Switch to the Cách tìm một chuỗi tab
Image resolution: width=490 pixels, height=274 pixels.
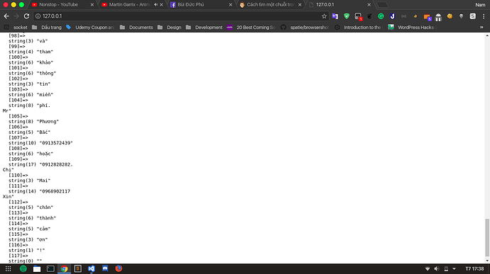tap(270, 5)
